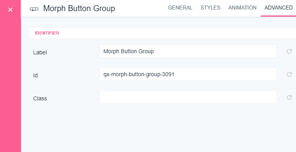Screen dimensions: 296x152
Task: Click the empty panel area below Class
Action: coord(159,129)
